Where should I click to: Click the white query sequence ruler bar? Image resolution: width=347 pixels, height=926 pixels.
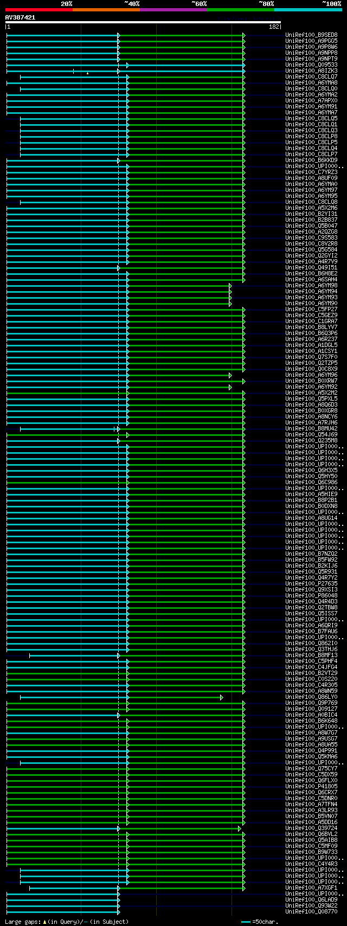[x=143, y=22]
